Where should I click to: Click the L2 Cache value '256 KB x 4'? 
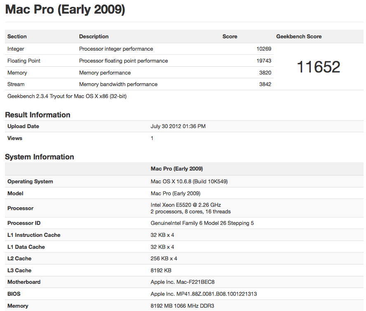(164, 259)
